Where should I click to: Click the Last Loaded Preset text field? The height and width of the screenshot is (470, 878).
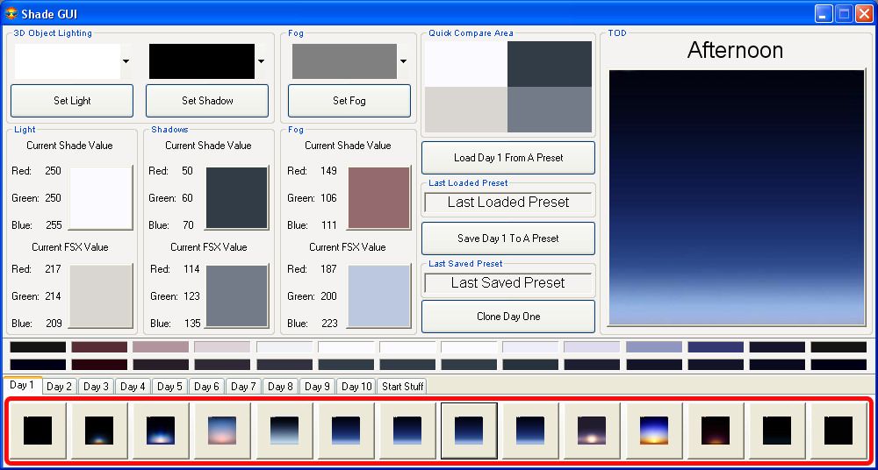click(x=507, y=202)
